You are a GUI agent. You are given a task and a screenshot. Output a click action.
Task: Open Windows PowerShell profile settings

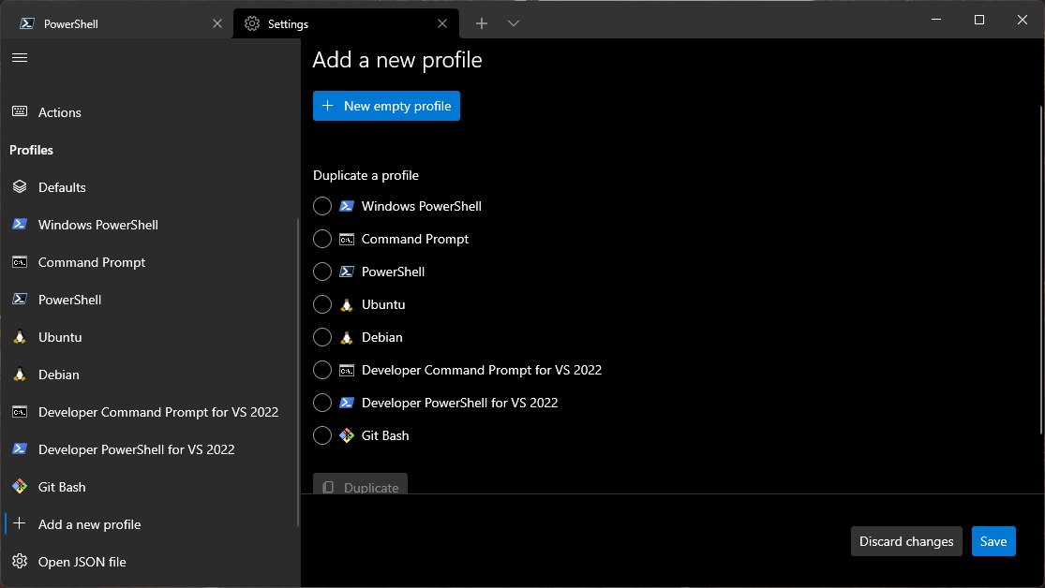coord(150,225)
